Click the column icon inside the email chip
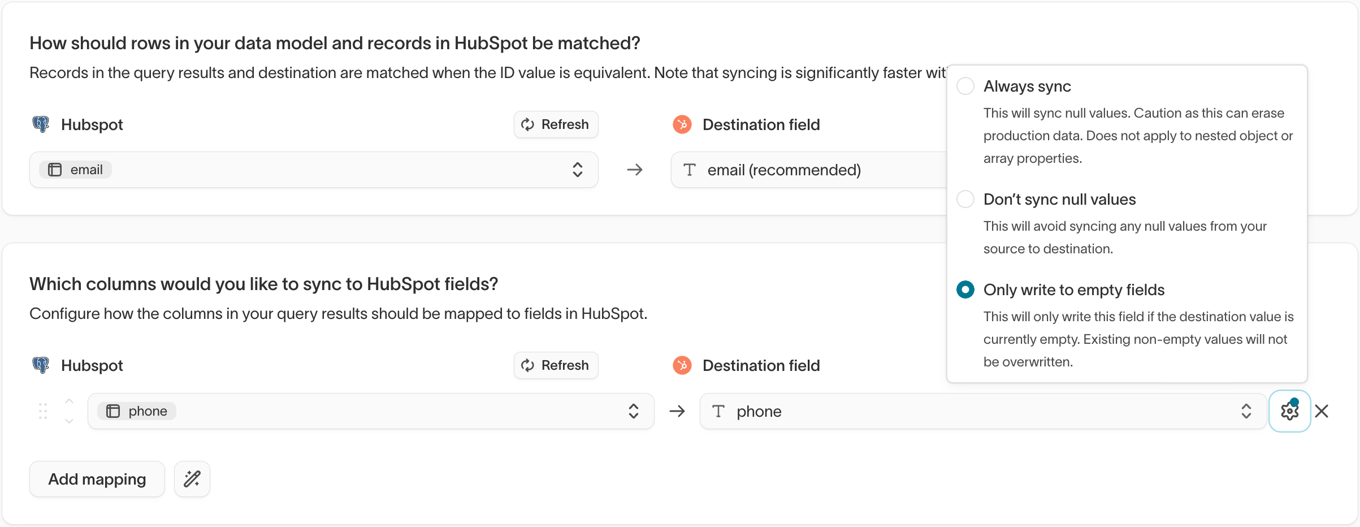The width and height of the screenshot is (1360, 527). click(x=54, y=169)
